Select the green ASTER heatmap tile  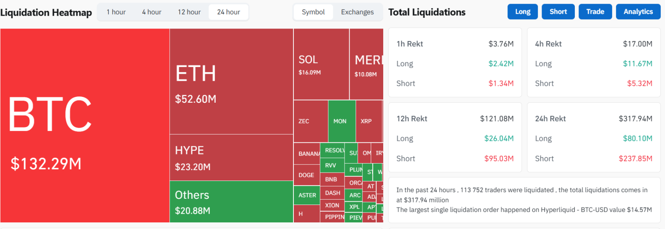coord(307,195)
